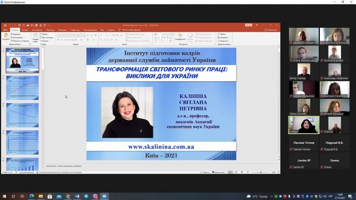The height and width of the screenshot is (200, 356).
Task: Show hidden icons in system tray
Action: 272,196
